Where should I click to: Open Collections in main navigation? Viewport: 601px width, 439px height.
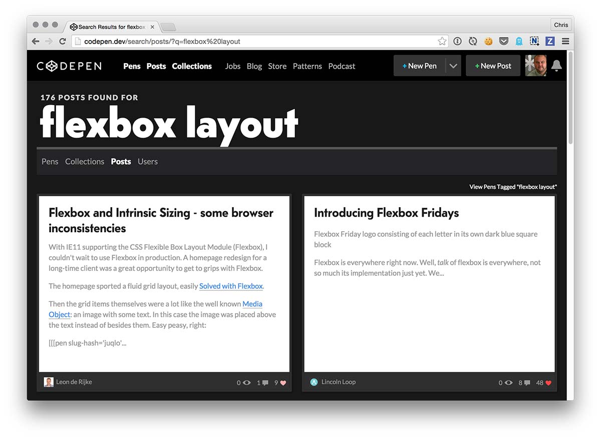click(x=192, y=66)
